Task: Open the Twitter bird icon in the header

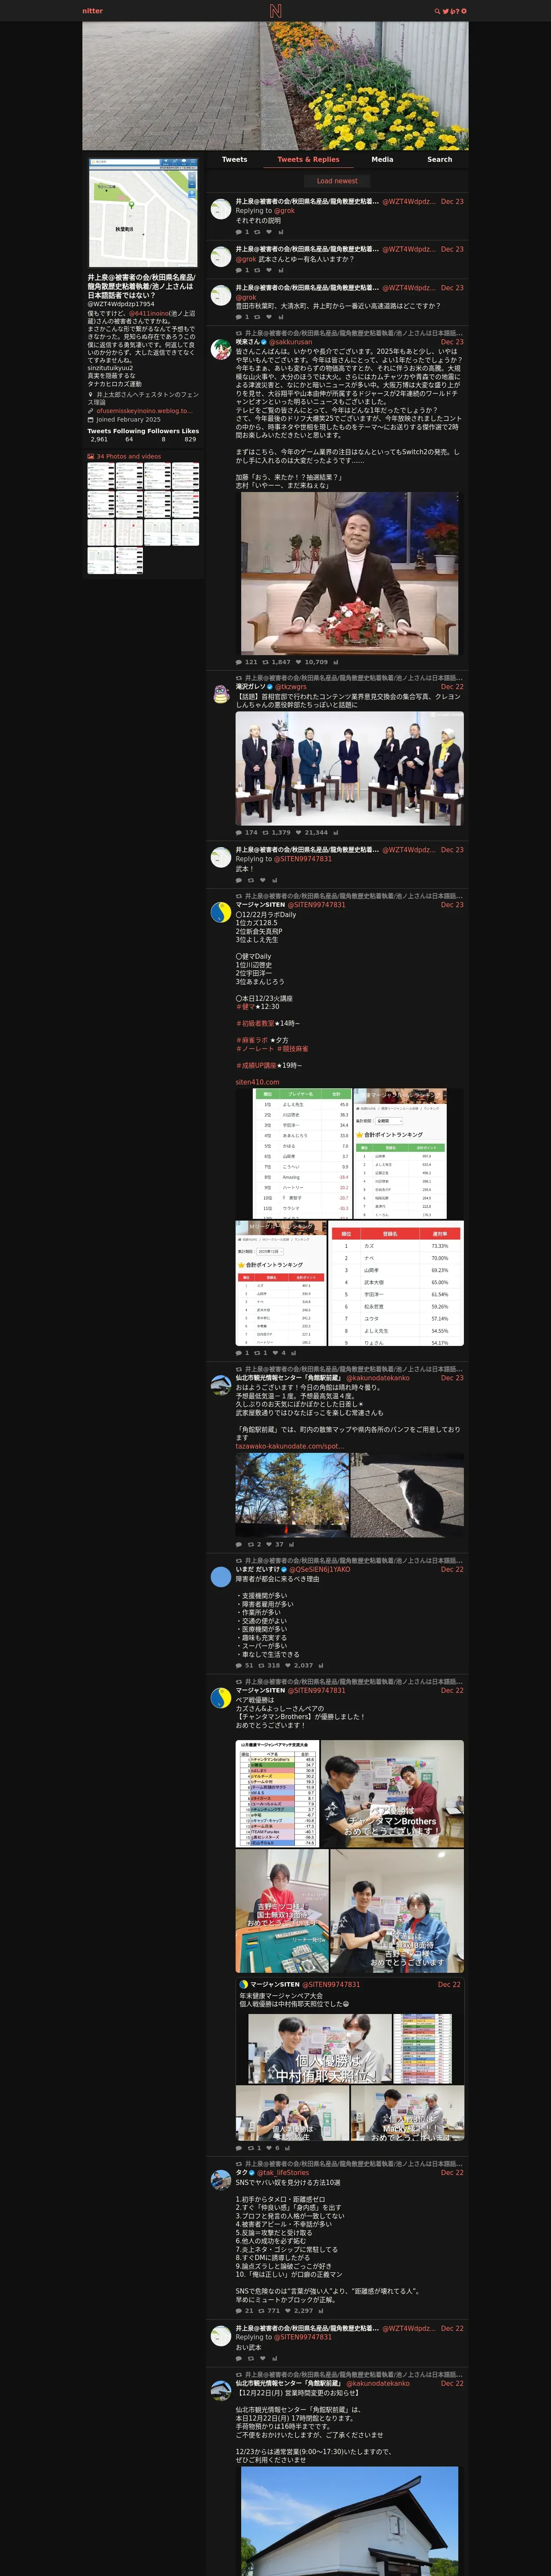Action: 446,11
